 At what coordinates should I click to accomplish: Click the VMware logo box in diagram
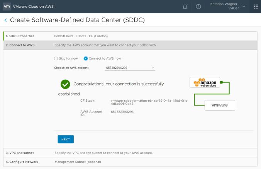coord(219,105)
